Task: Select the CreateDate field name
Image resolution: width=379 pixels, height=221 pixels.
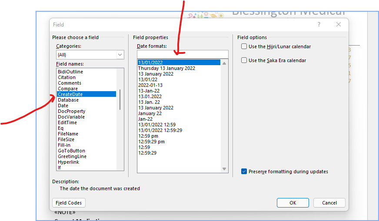Action: click(x=70, y=94)
